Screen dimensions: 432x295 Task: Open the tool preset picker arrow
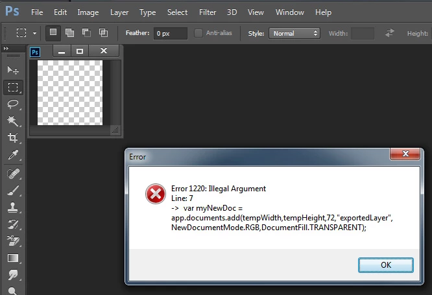coord(34,33)
